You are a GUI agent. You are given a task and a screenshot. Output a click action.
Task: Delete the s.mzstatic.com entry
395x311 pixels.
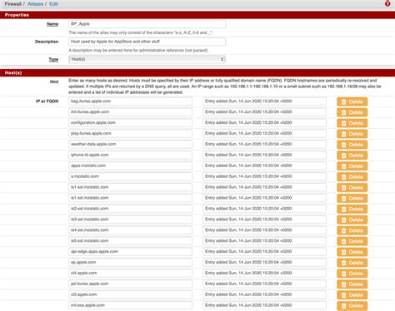point(352,177)
